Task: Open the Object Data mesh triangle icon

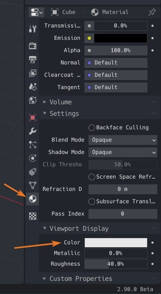Action: tap(32, 185)
